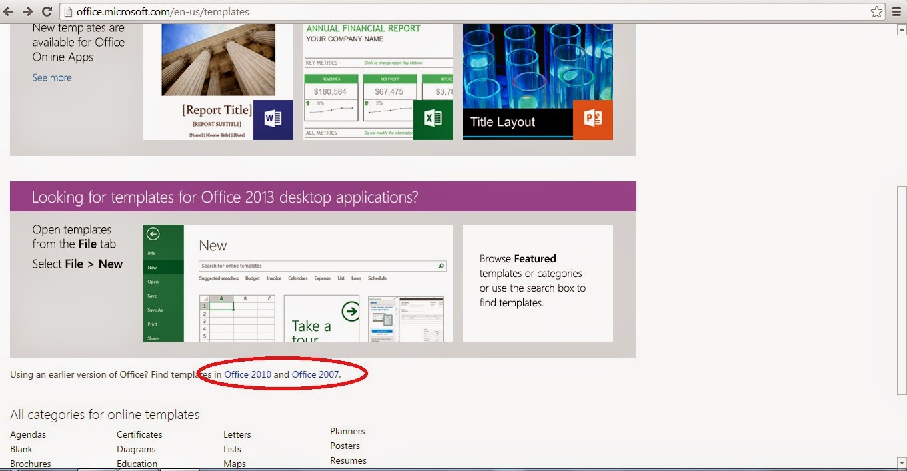907x471 pixels.
Task: Click the scrollbar down arrow
Action: (902, 461)
